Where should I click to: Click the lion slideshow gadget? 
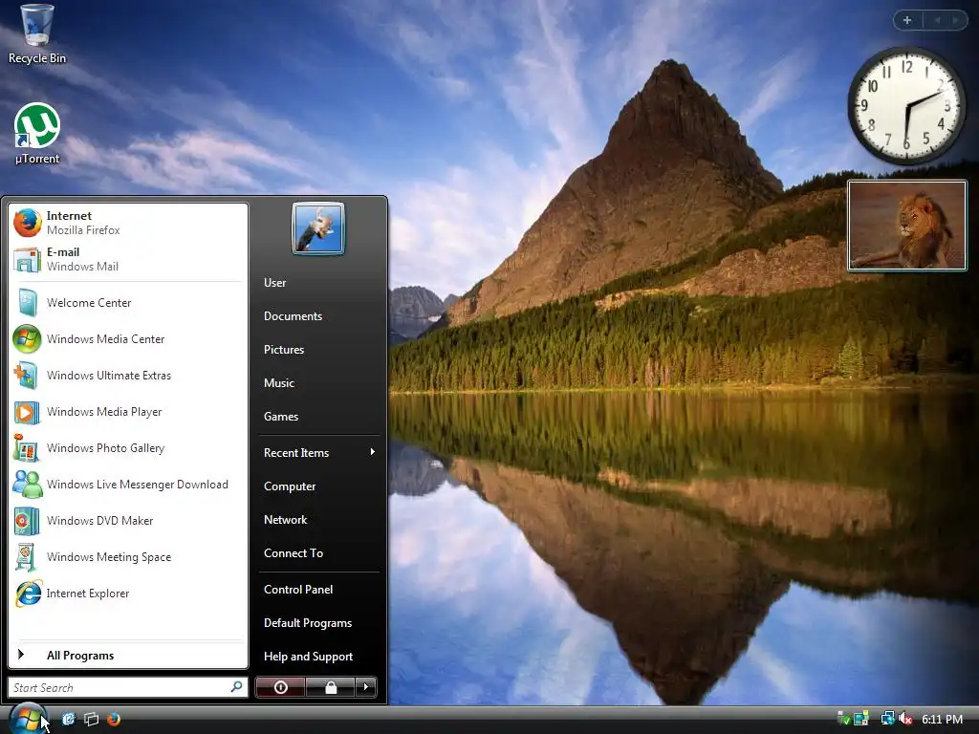click(906, 226)
